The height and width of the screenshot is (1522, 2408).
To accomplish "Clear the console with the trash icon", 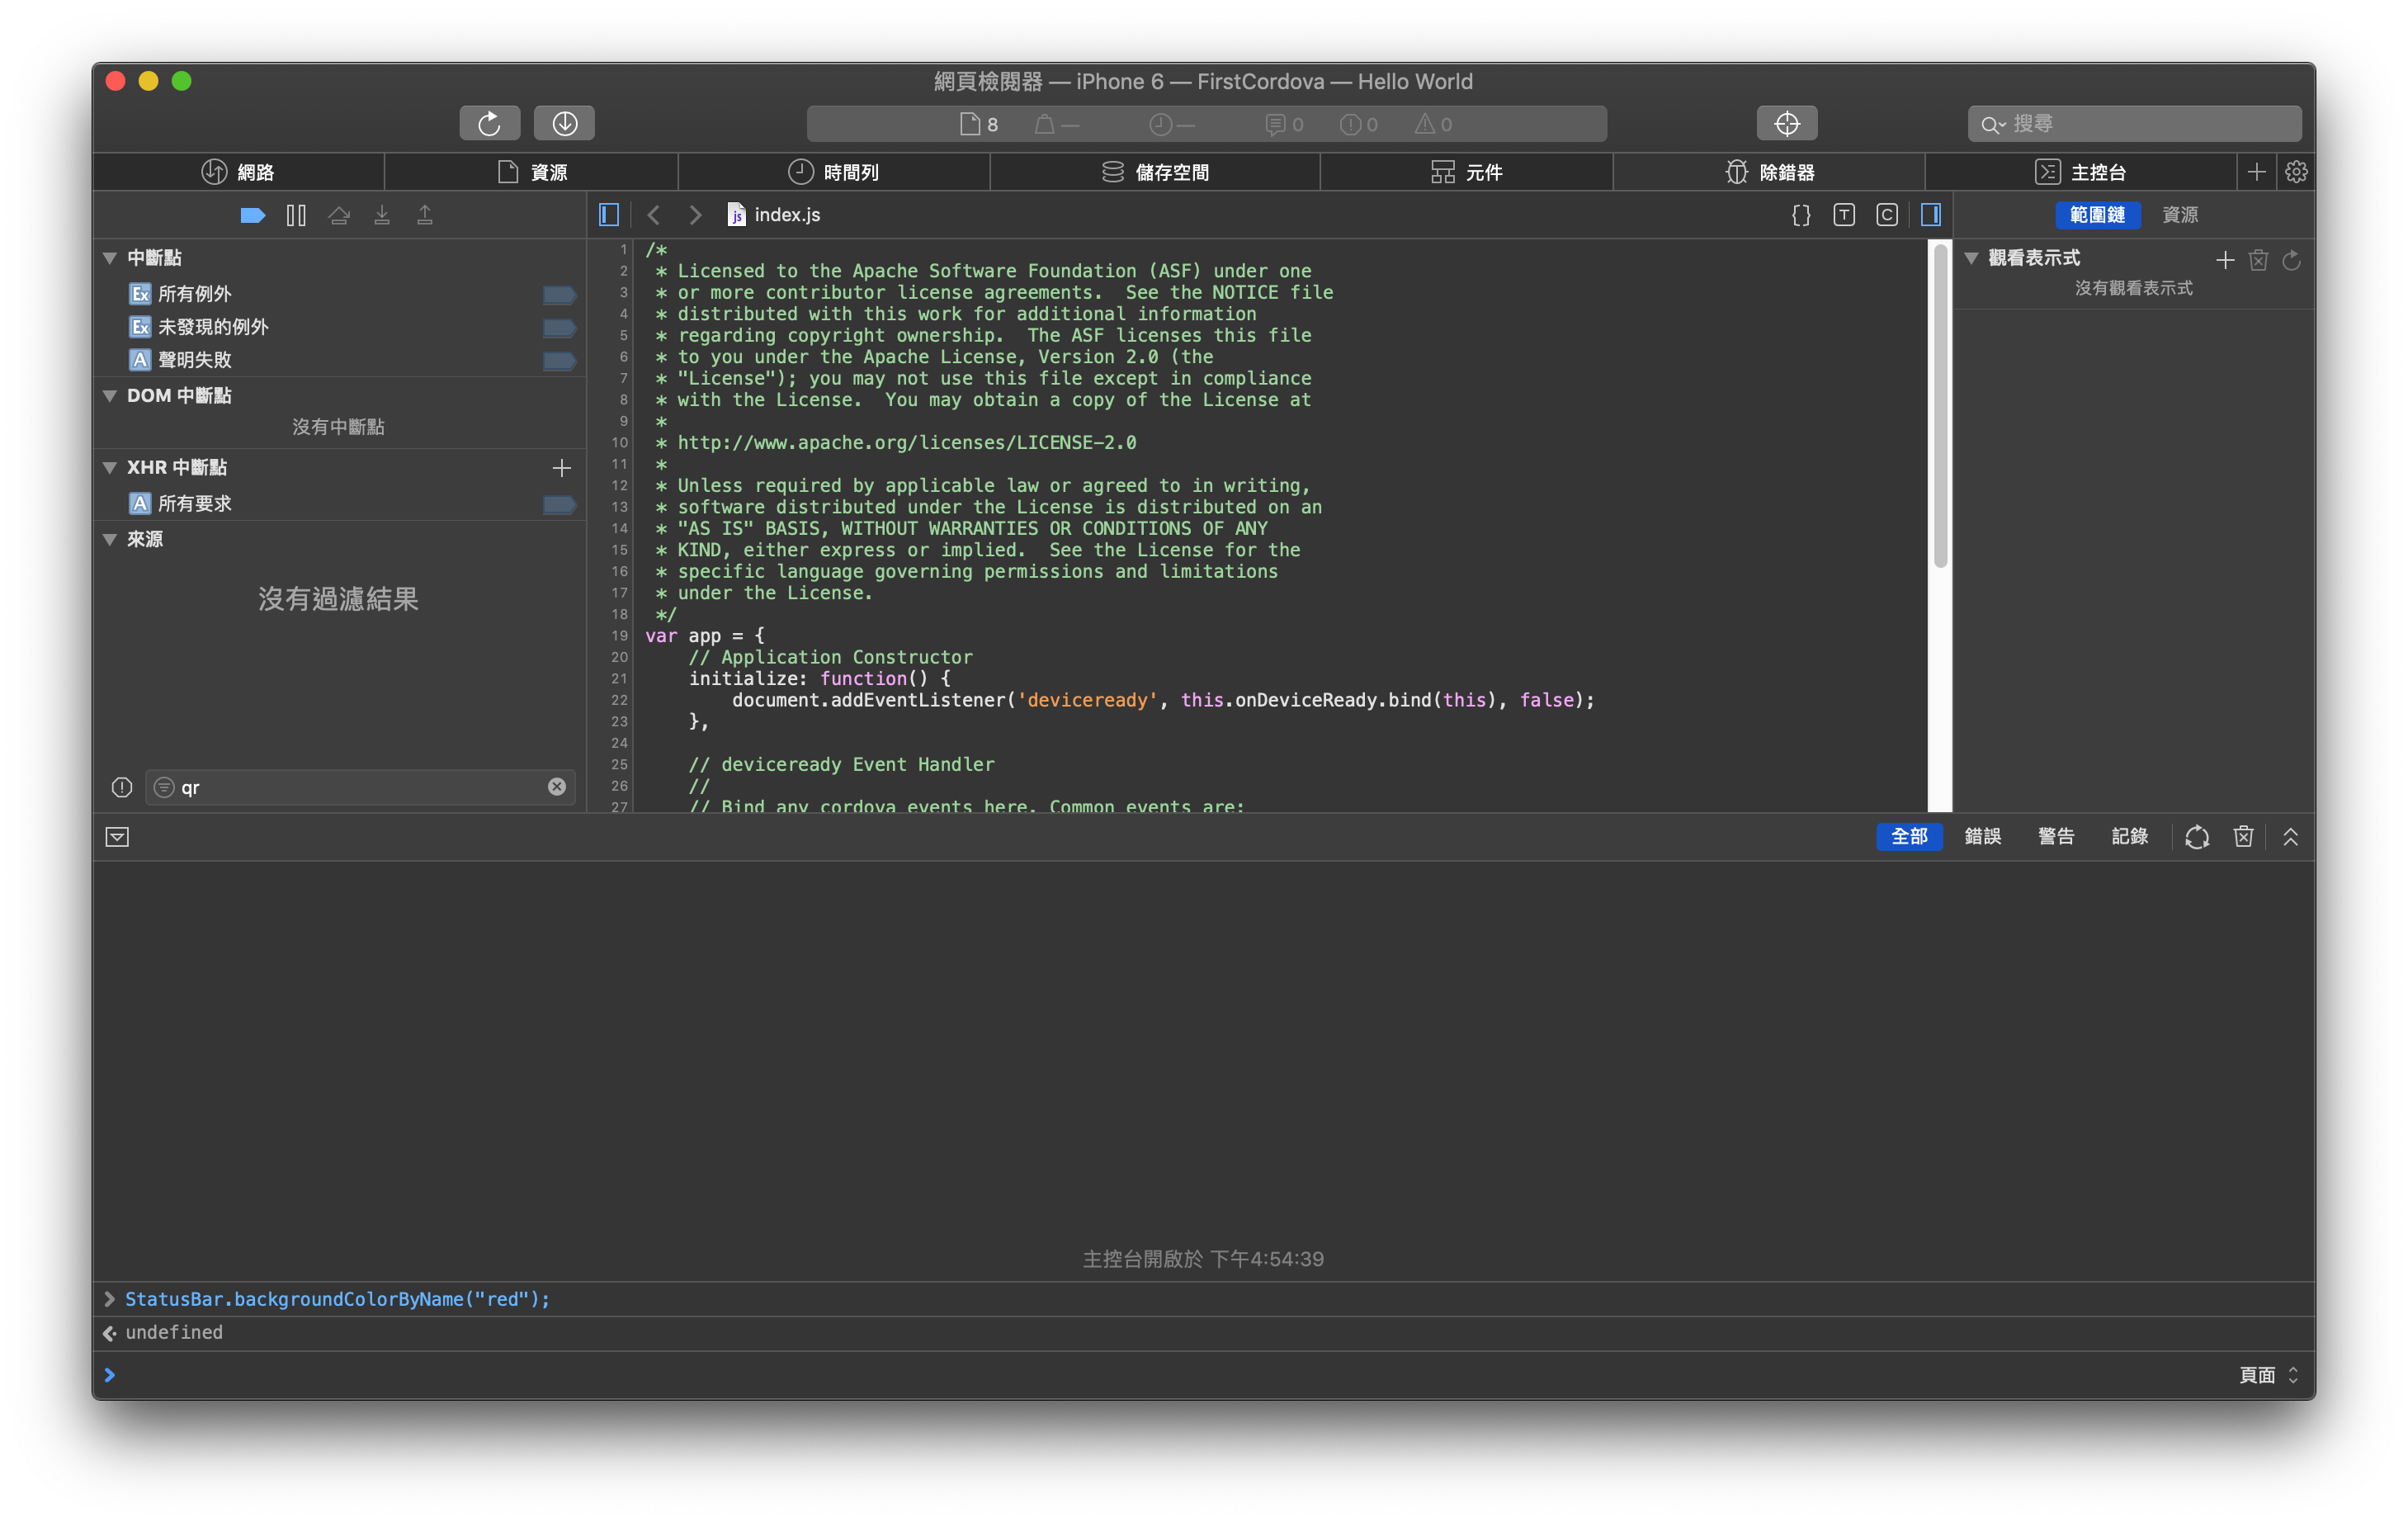I will click(2243, 837).
